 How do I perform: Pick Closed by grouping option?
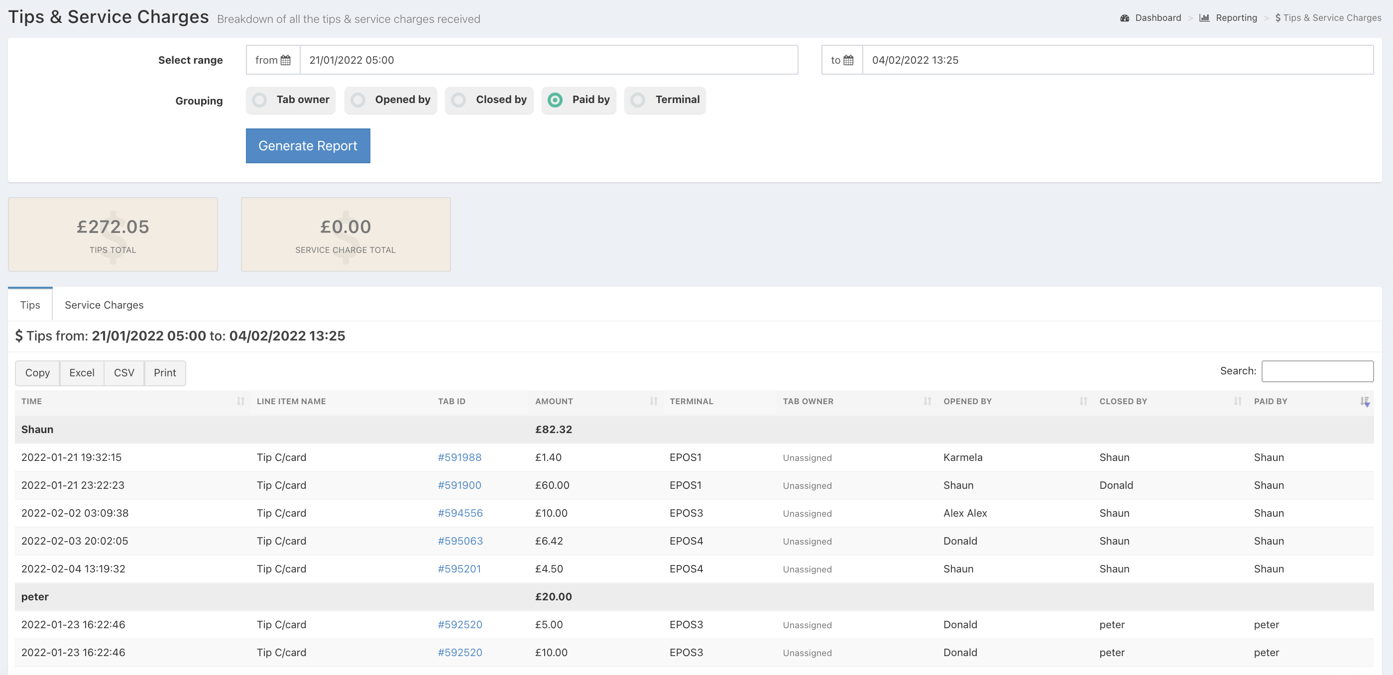coord(459,100)
